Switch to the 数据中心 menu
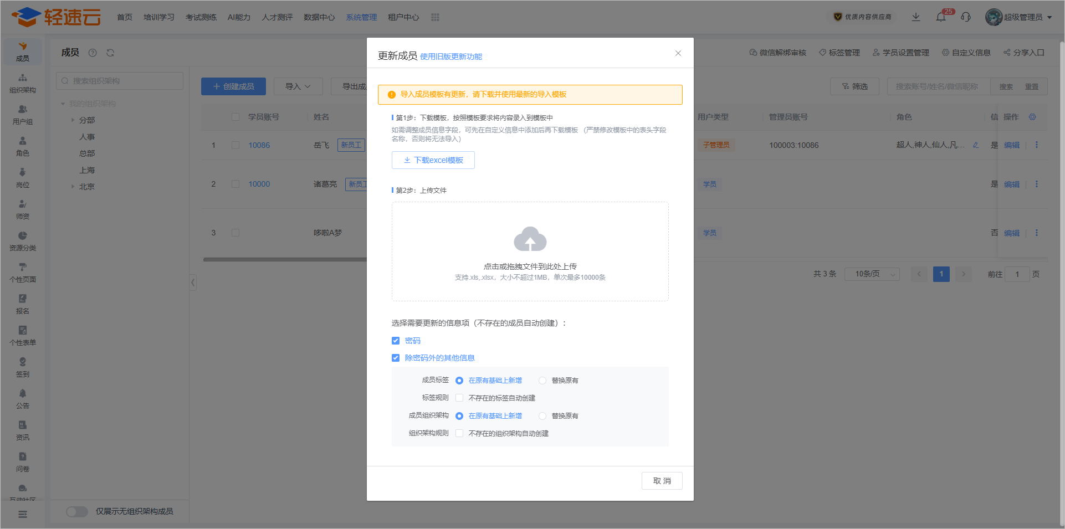This screenshot has height=529, width=1065. coord(319,17)
